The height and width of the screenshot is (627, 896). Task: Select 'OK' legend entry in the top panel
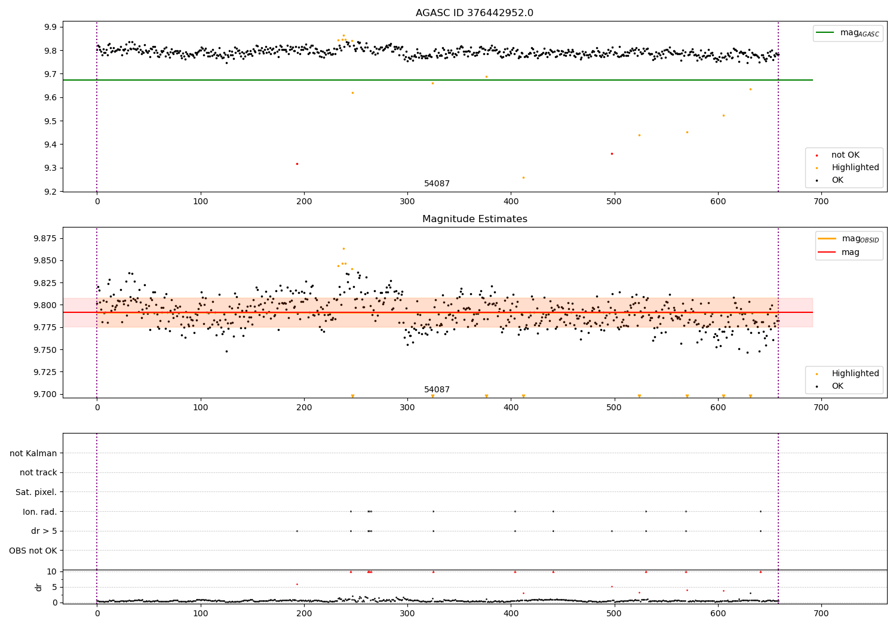pyautogui.click(x=837, y=180)
